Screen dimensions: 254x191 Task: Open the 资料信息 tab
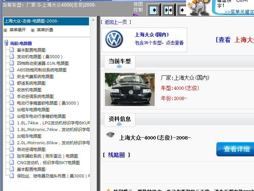click(120, 120)
